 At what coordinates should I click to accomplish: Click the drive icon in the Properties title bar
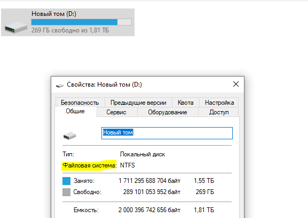60,86
